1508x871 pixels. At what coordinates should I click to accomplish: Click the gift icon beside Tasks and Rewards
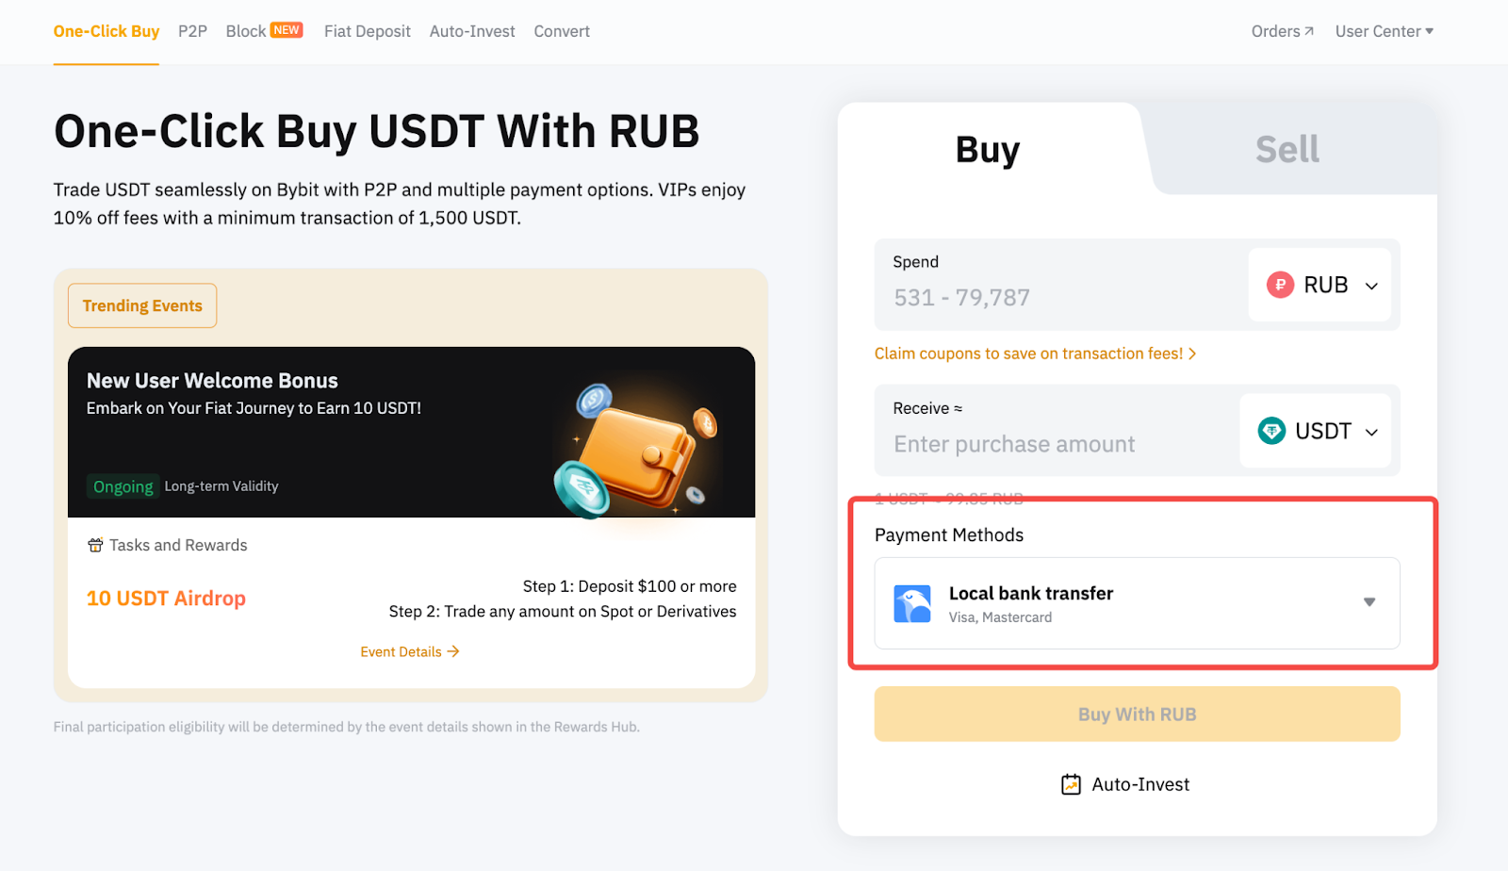click(x=95, y=545)
